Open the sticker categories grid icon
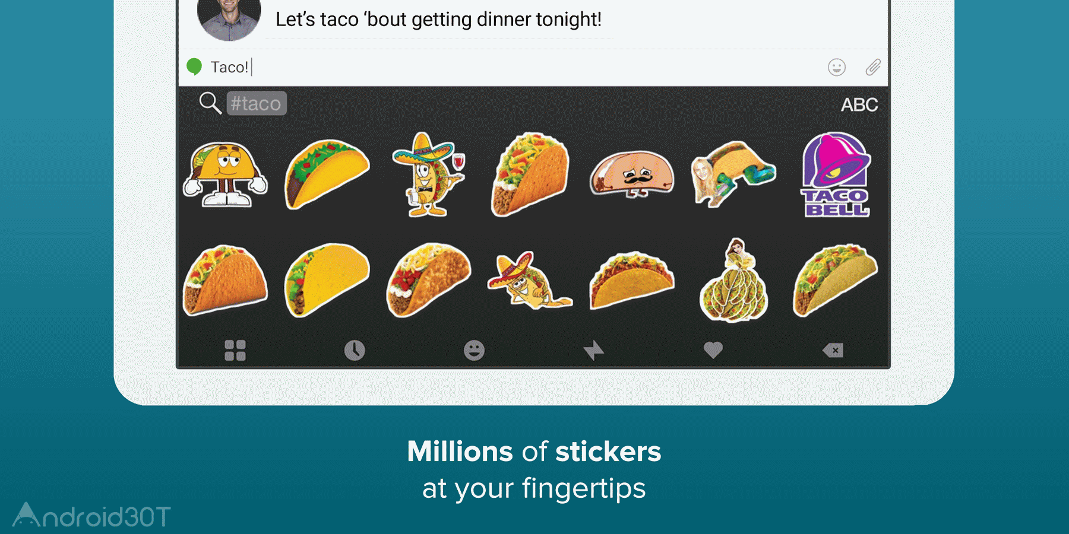 (x=235, y=350)
